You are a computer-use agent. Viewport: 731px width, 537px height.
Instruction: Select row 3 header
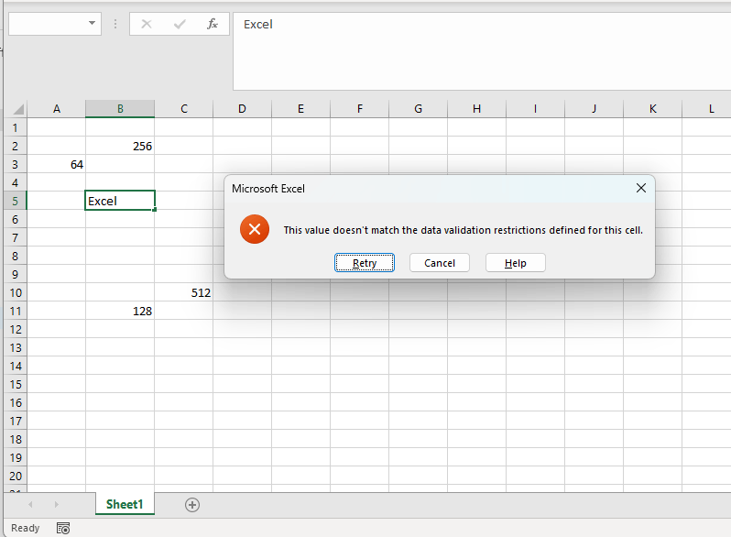[16, 164]
